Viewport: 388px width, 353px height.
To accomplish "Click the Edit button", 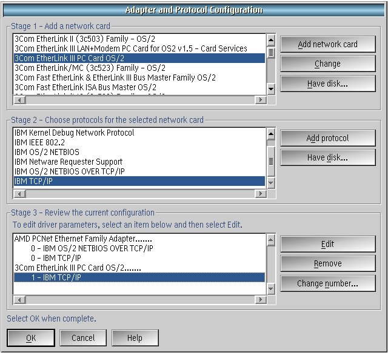I will (328, 244).
